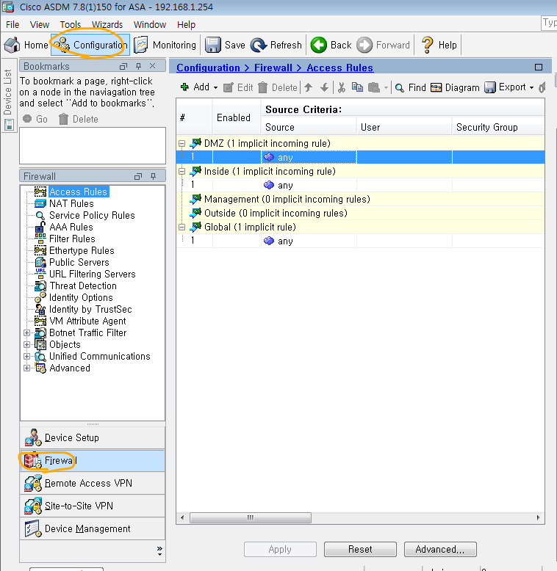Viewport: 557px width, 571px height.
Task: Collapse the Global rule group
Action: [x=182, y=227]
